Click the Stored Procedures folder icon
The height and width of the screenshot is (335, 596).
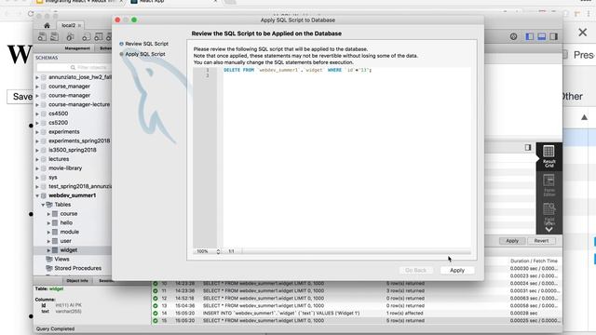click(49, 268)
